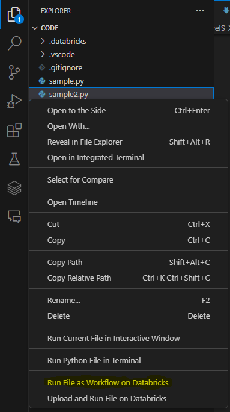Choose Cut from context menu

(x=129, y=225)
